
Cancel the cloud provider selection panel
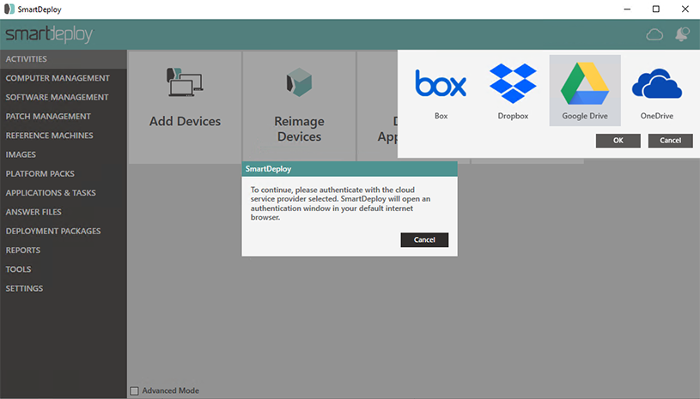point(670,141)
